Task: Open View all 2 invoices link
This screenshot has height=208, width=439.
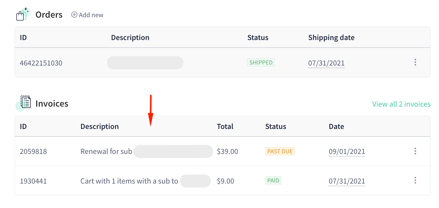Action: [401, 104]
